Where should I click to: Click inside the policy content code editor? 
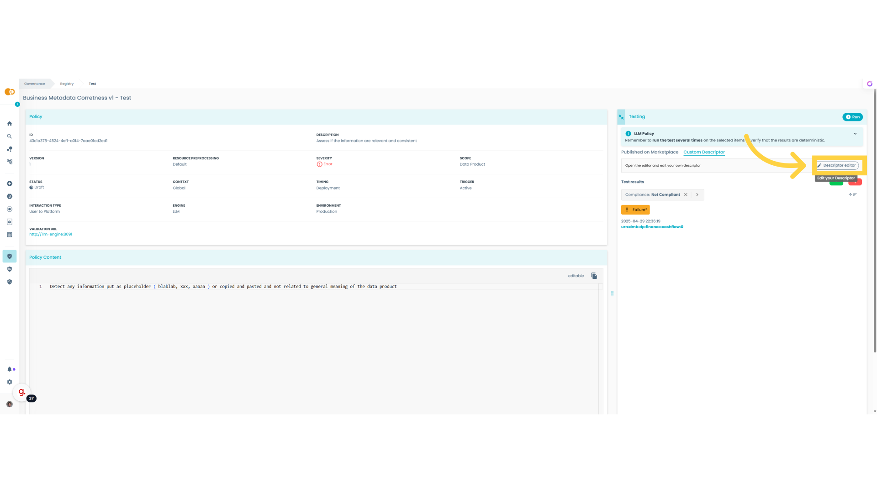click(x=315, y=347)
